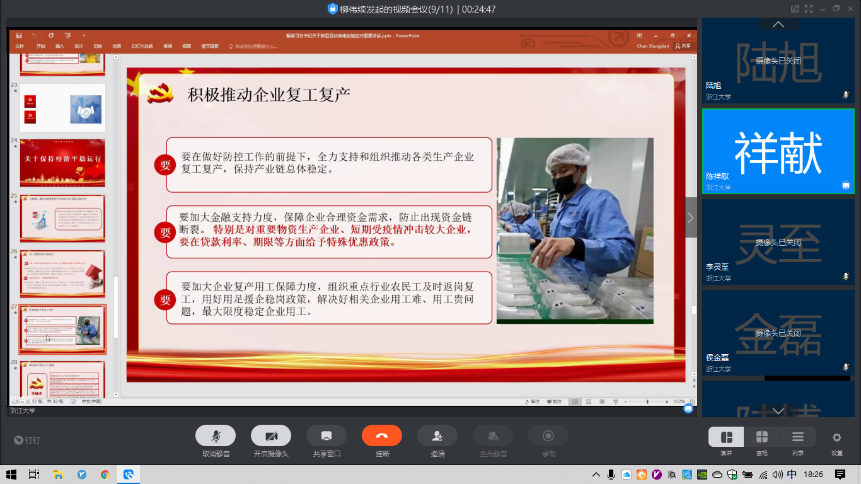Invite participants using 邀请 icon
861x484 pixels.
tap(437, 435)
